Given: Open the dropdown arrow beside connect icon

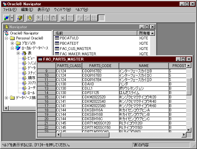Looking at the screenshot, I should coord(12,18).
